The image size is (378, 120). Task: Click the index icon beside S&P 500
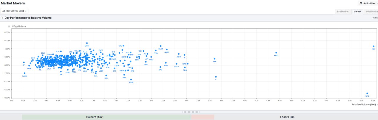pyautogui.click(x=4, y=11)
